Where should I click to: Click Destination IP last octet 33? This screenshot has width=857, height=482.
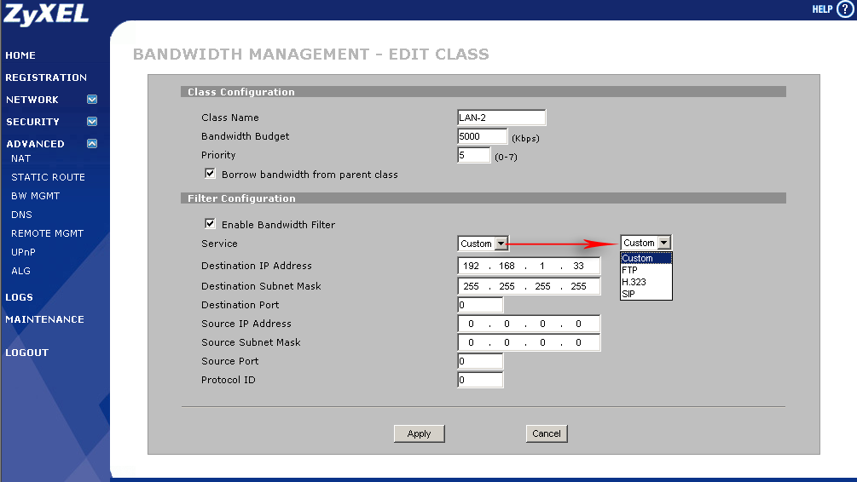[578, 266]
